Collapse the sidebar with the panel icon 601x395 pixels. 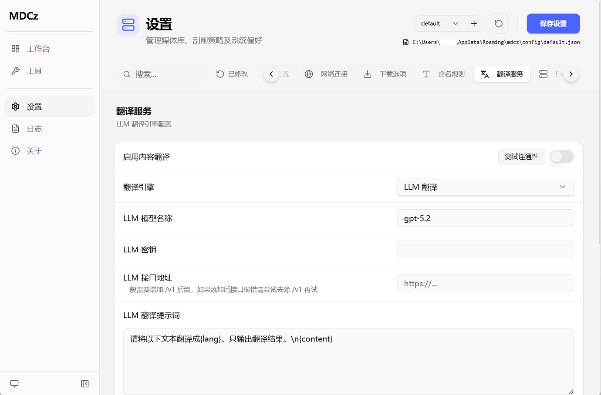pos(85,384)
